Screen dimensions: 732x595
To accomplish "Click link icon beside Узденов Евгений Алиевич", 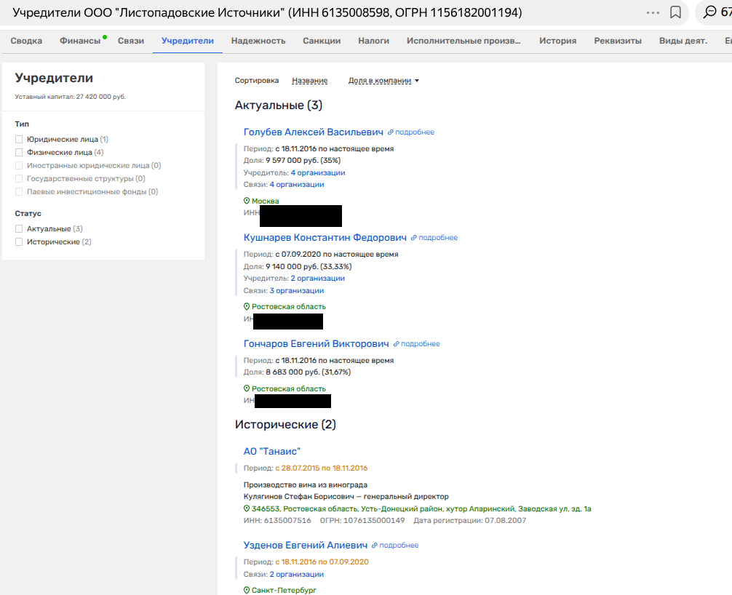I will tap(375, 546).
